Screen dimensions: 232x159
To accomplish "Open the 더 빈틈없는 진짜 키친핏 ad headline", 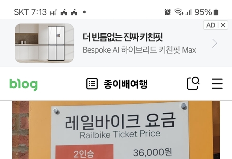I will 123,37.
